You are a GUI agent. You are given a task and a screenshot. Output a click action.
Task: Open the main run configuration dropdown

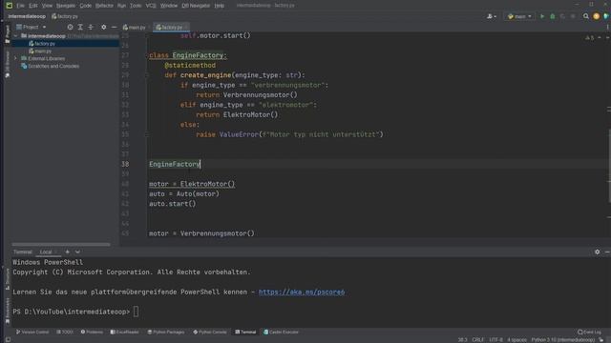coord(519,16)
